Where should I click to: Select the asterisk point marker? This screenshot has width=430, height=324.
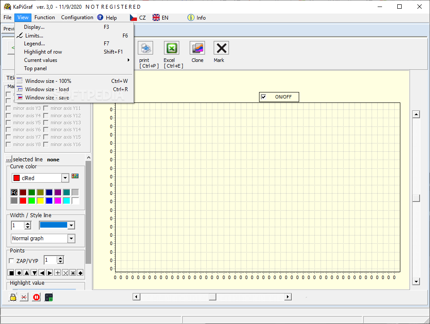coord(73,273)
